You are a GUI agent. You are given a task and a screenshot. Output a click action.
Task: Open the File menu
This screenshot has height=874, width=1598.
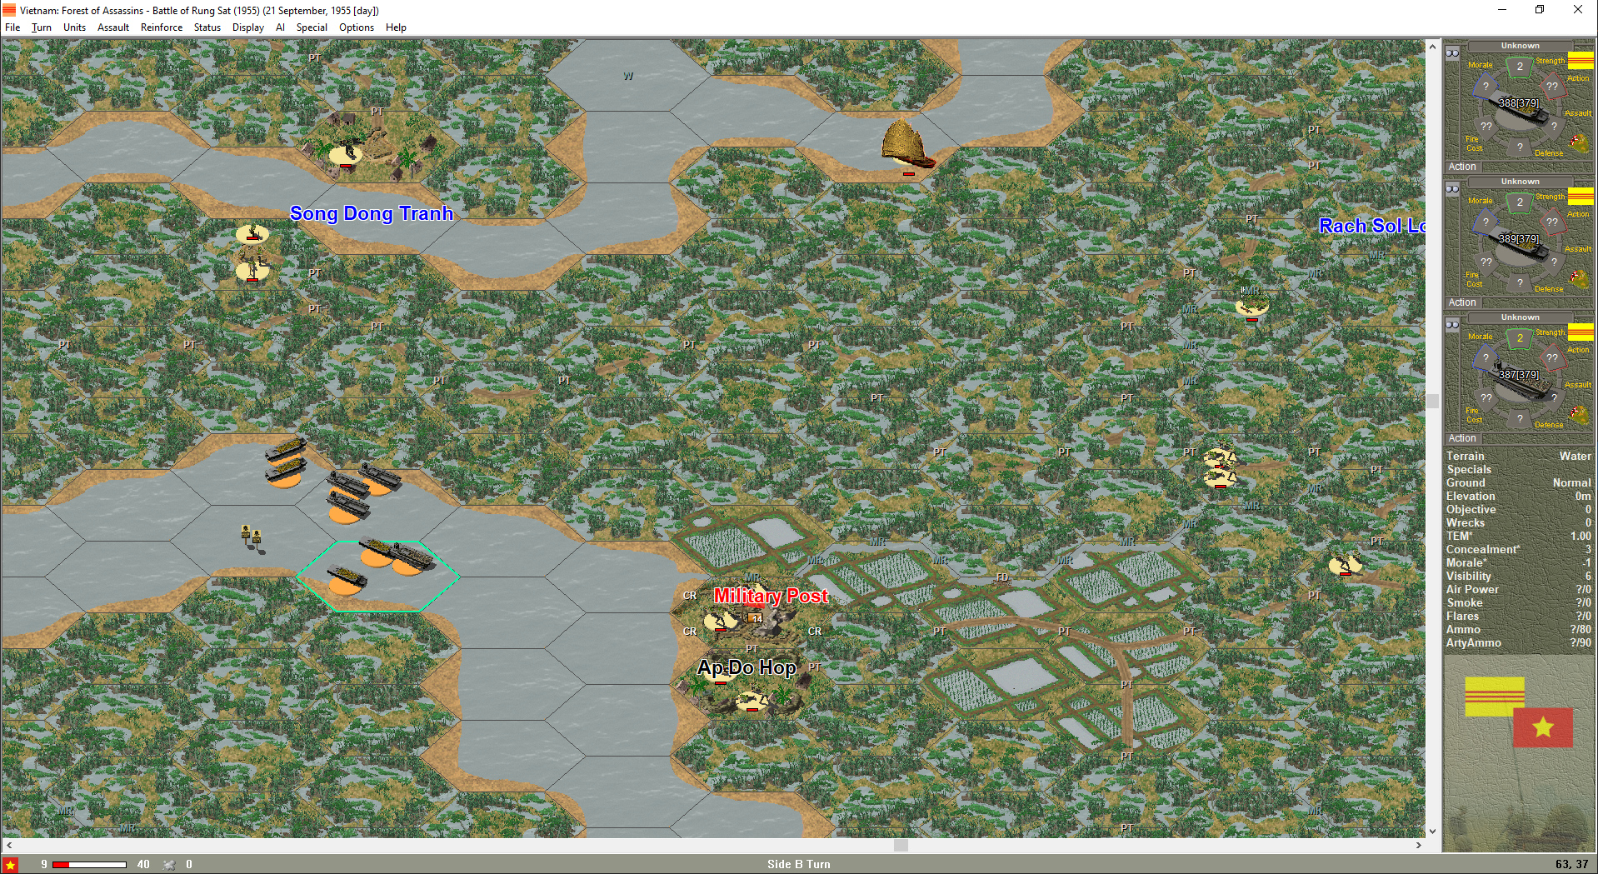(x=12, y=27)
